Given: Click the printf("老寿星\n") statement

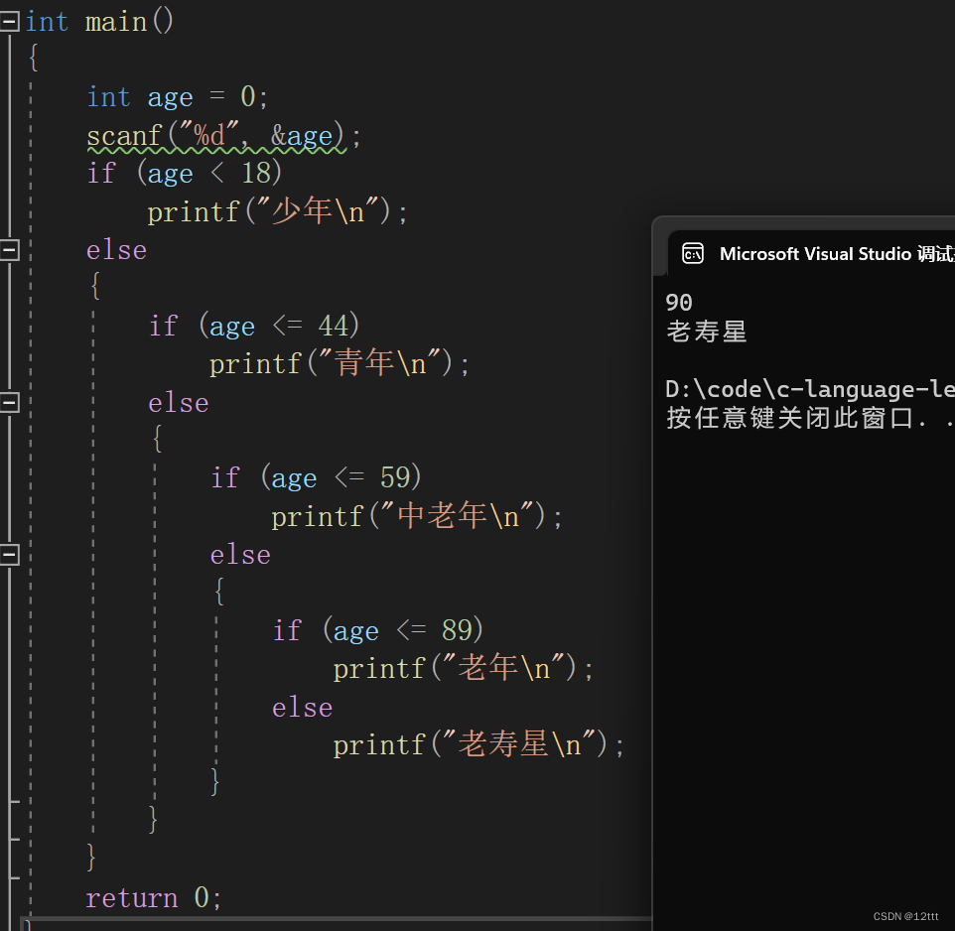Looking at the screenshot, I should 478,744.
